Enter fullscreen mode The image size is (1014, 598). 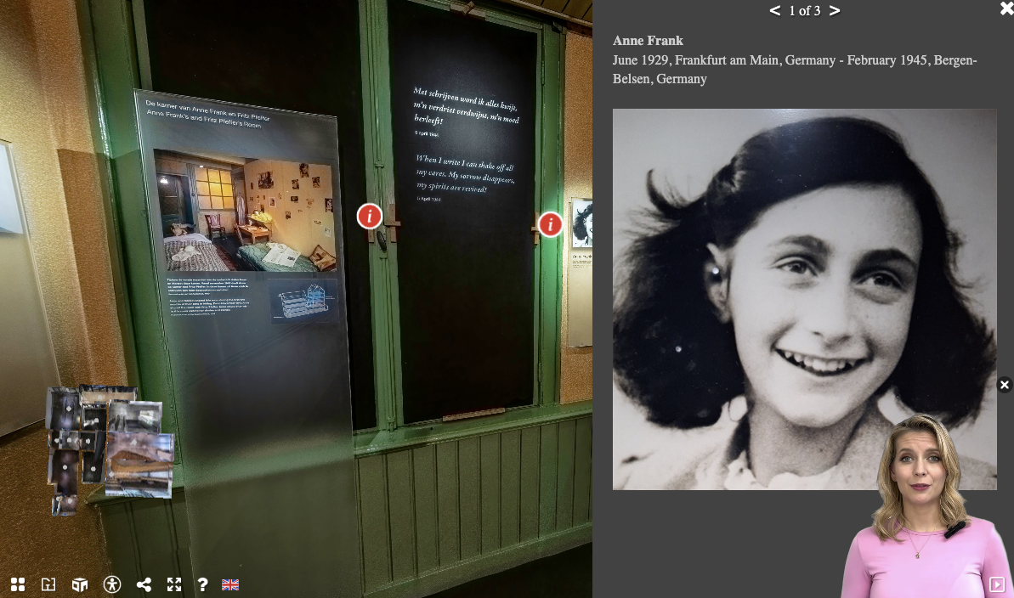tap(174, 584)
